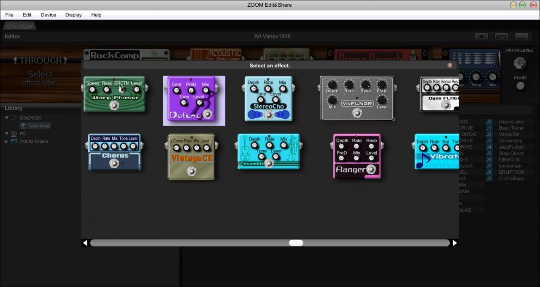Choose the Dyna FLNGR pedal
Image resolution: width=540 pixels, height=287 pixels.
[439, 94]
